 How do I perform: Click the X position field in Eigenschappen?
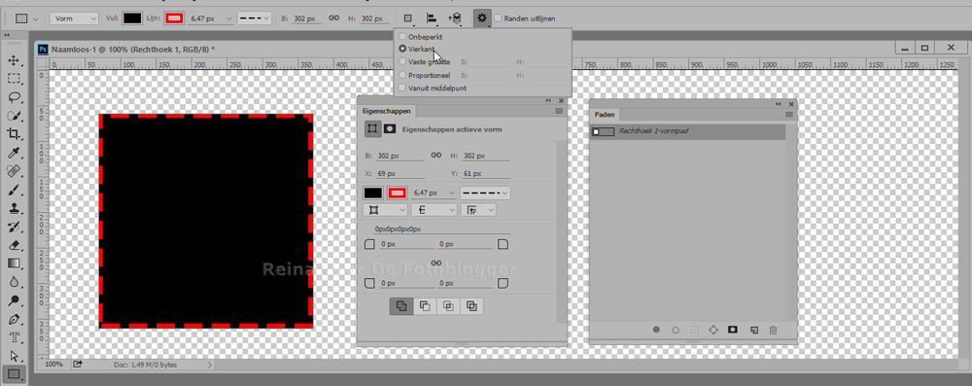pos(399,174)
